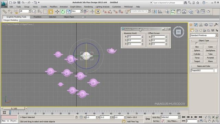Click the Align tool icon
The image size is (220, 124).
coord(160,11)
